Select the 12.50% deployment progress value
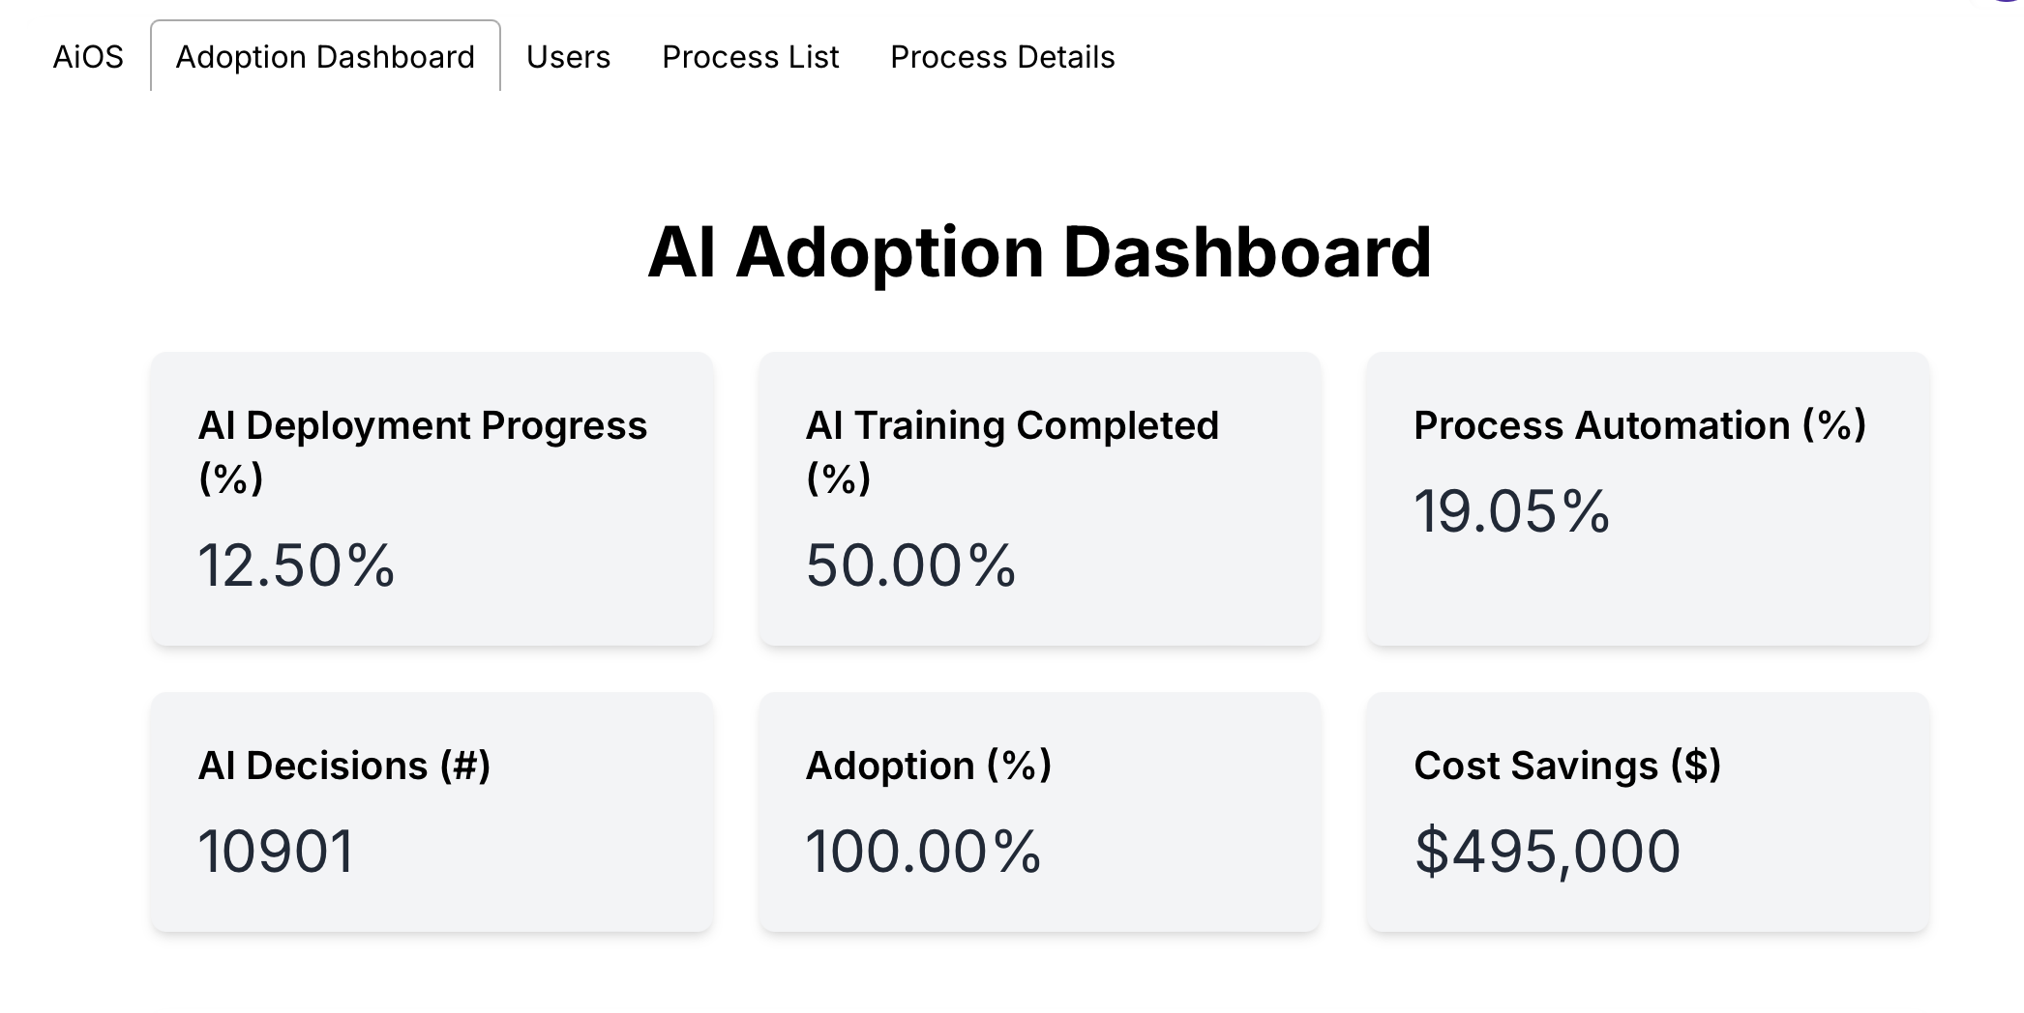The image size is (2024, 1013). pyautogui.click(x=296, y=565)
